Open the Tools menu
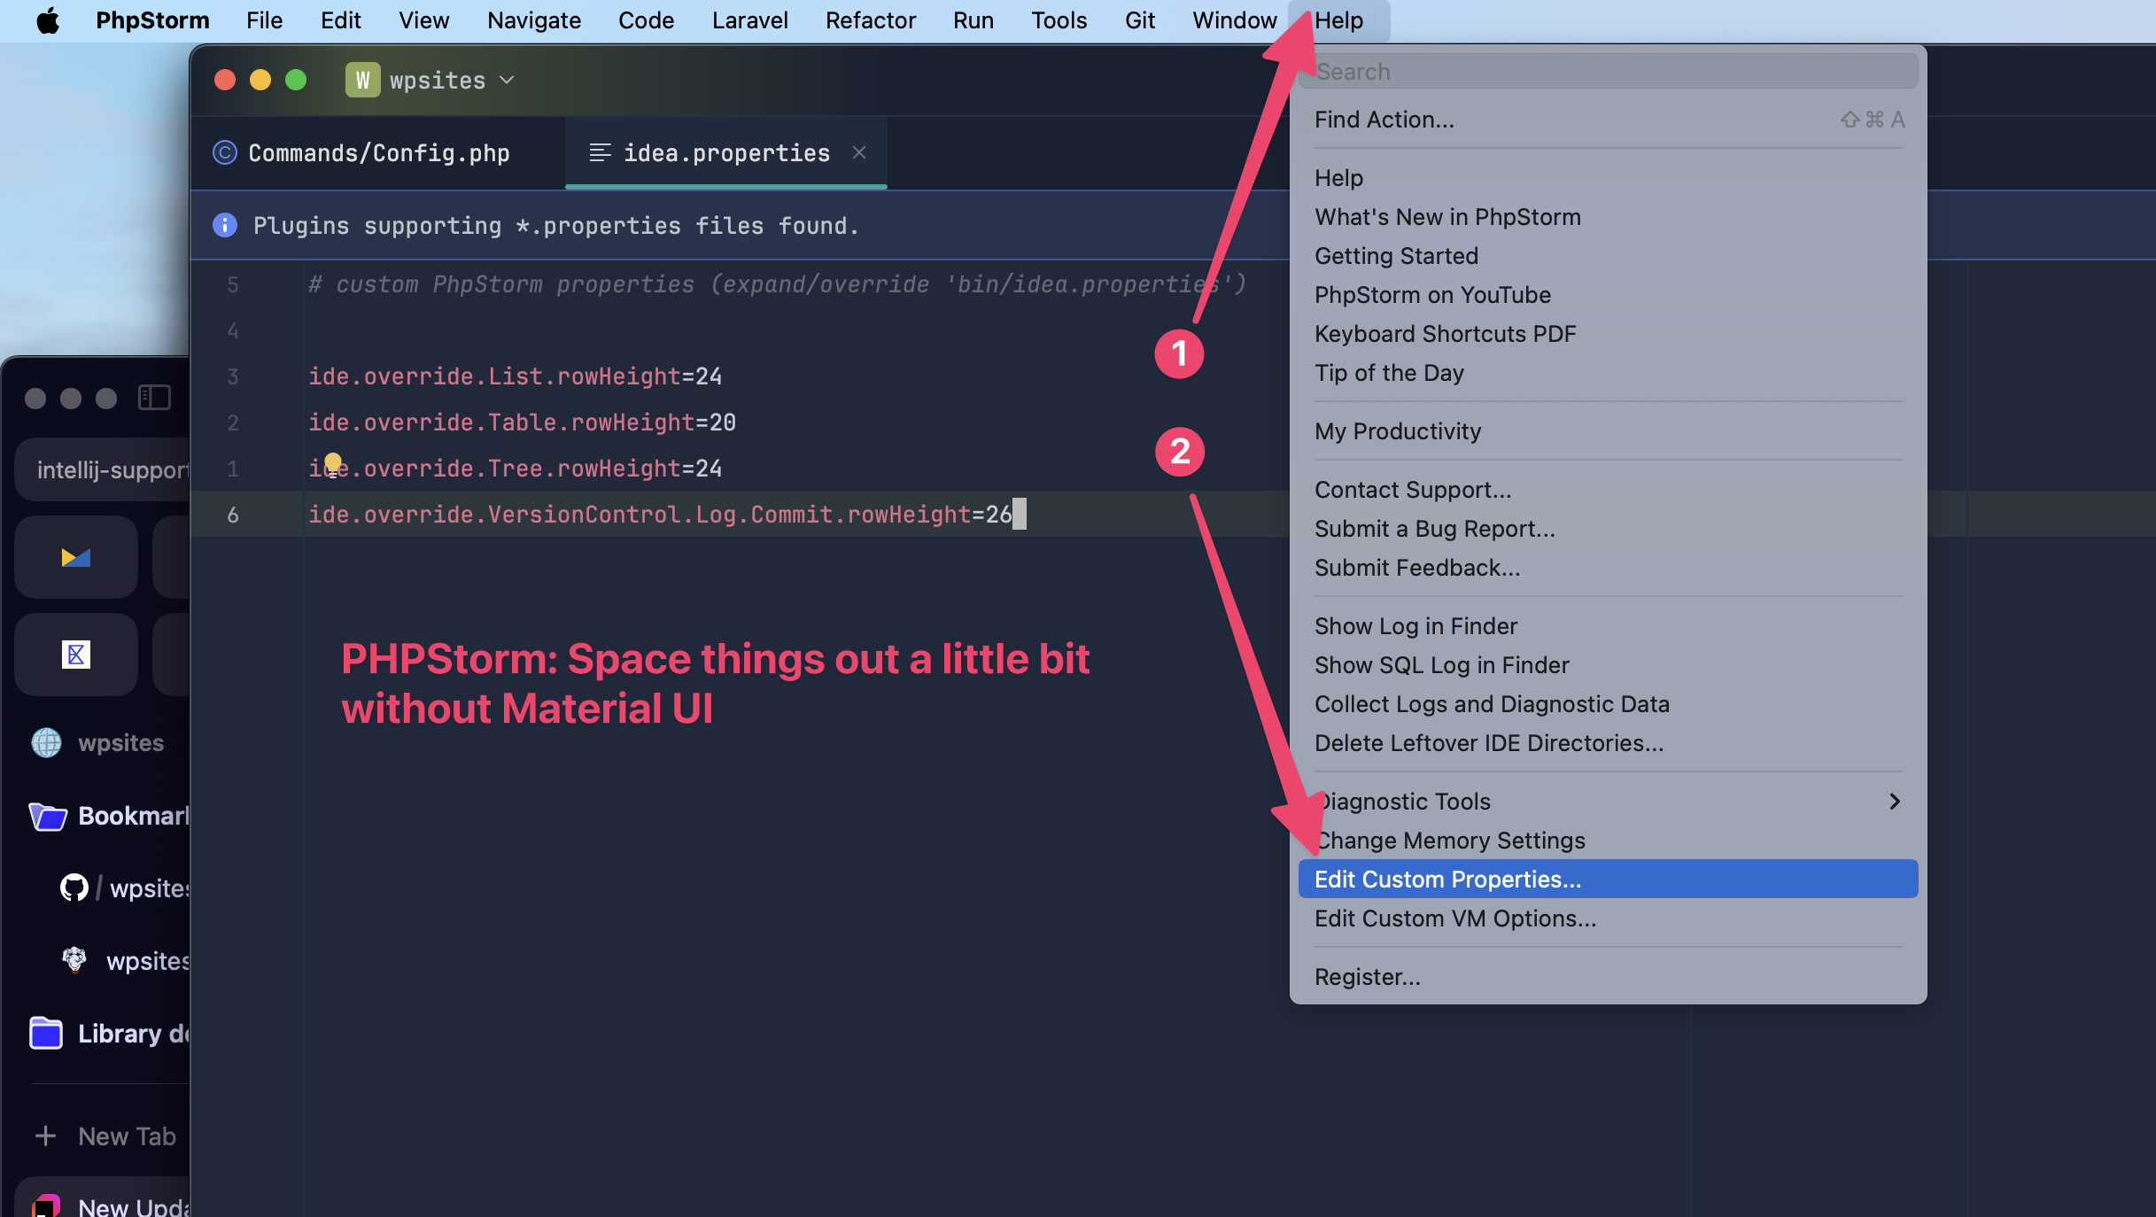This screenshot has width=2156, height=1217. coord(1059,20)
